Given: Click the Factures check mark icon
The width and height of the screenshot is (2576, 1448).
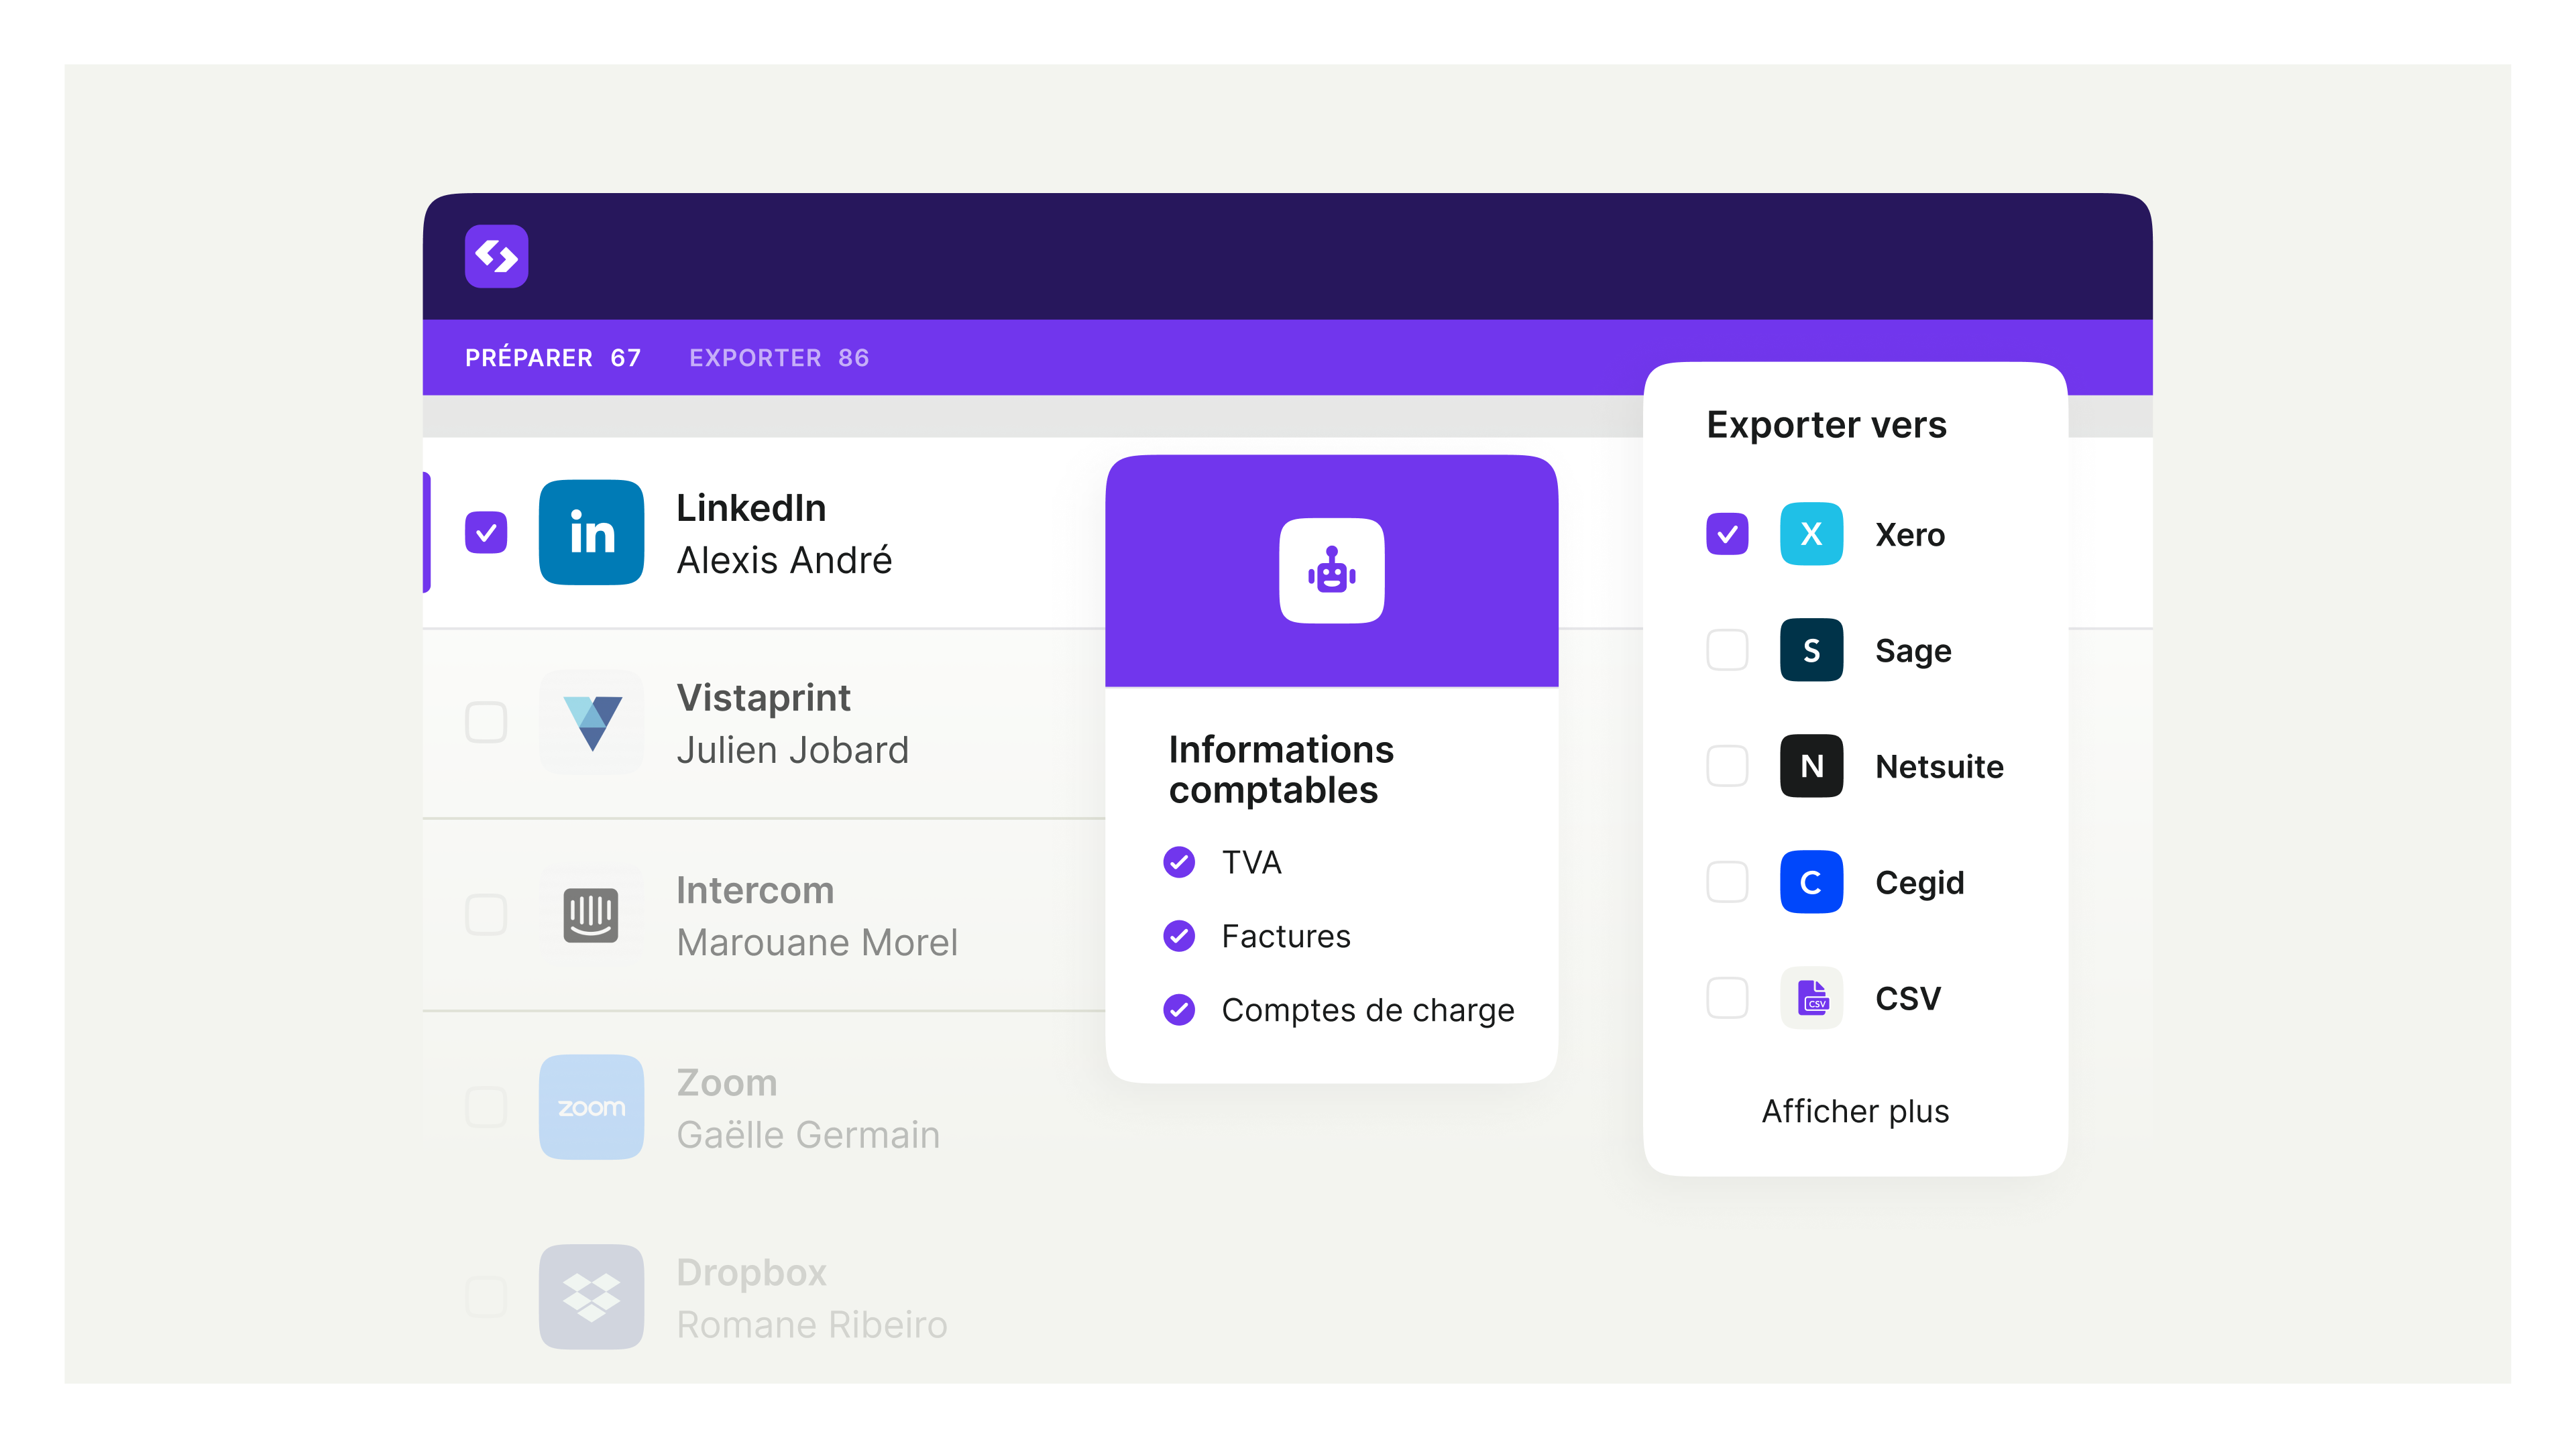Looking at the screenshot, I should point(1179,935).
